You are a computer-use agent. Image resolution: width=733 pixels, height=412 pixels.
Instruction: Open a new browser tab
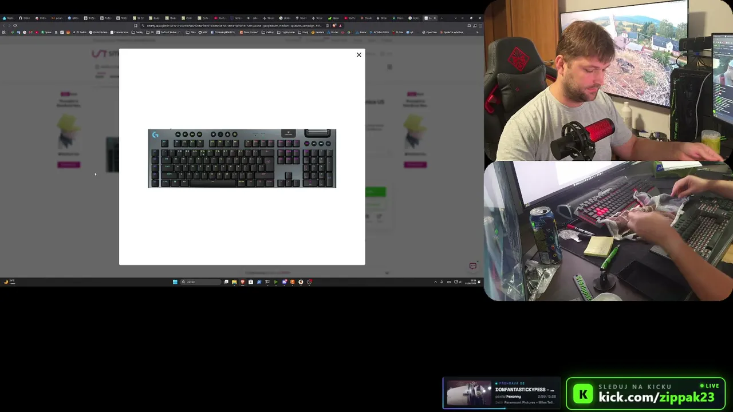click(442, 18)
